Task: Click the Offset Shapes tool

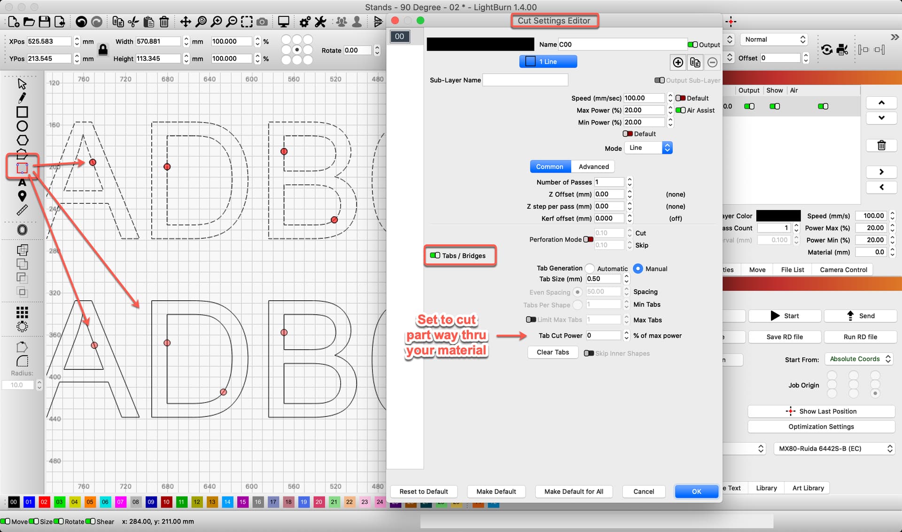Action: pyautogui.click(x=22, y=230)
